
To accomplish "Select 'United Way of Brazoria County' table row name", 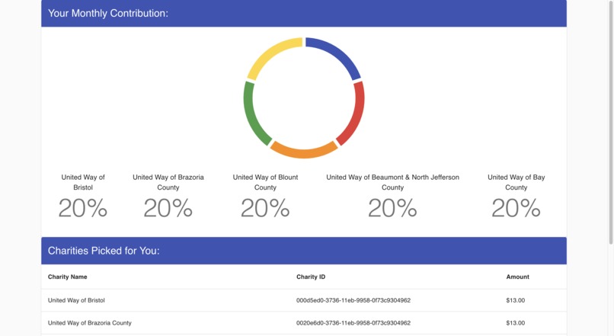I will pyautogui.click(x=90, y=323).
